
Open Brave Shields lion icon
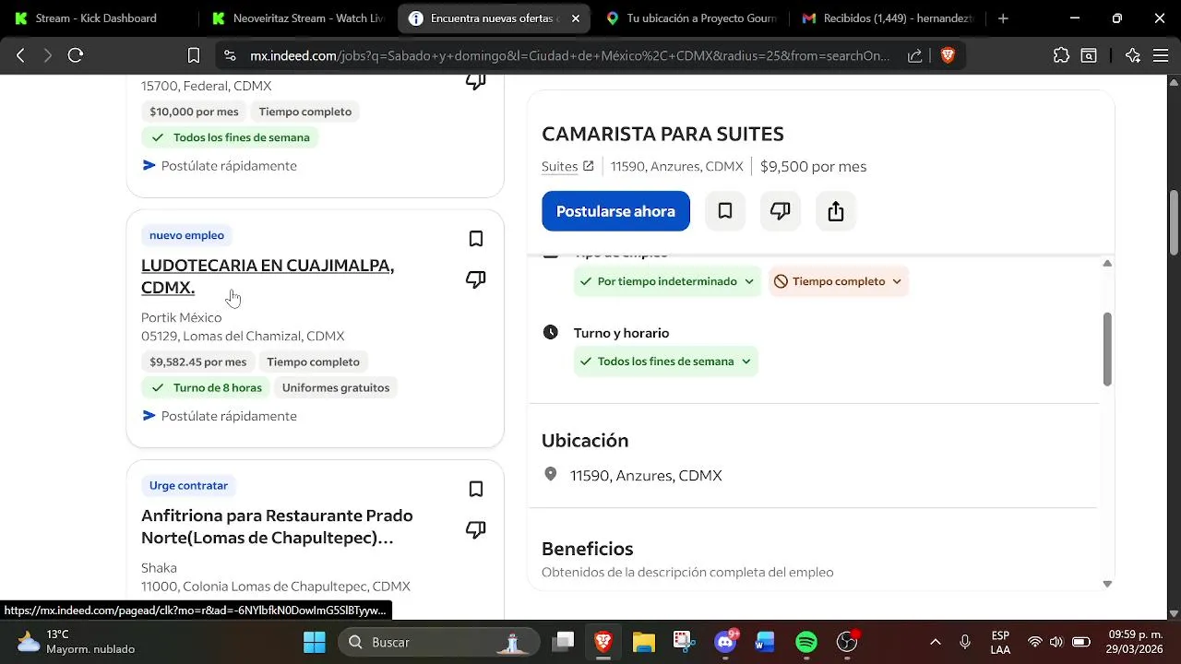(x=948, y=55)
